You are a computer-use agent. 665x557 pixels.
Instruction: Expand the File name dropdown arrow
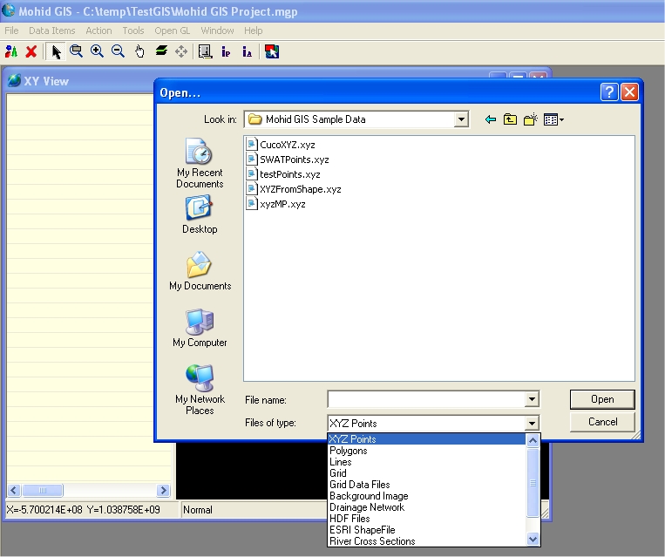pos(532,399)
